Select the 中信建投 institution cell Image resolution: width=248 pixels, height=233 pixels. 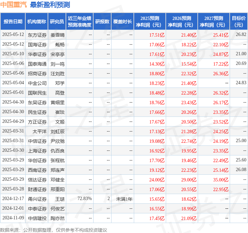coord(37,218)
